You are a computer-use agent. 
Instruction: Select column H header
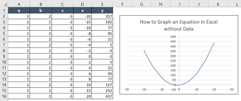tap(161, 5)
